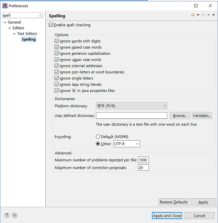Click the maximum problems per file field
Image resolution: width=218 pixels, height=223 pixels.
click(143, 160)
